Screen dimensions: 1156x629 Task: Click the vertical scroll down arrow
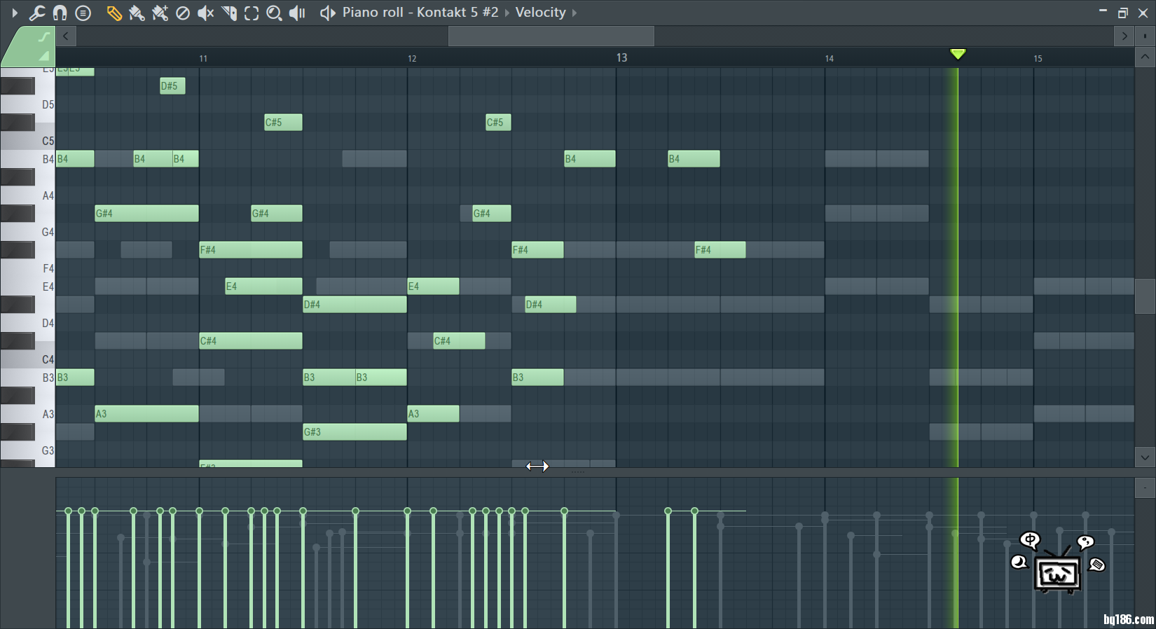[1145, 457]
